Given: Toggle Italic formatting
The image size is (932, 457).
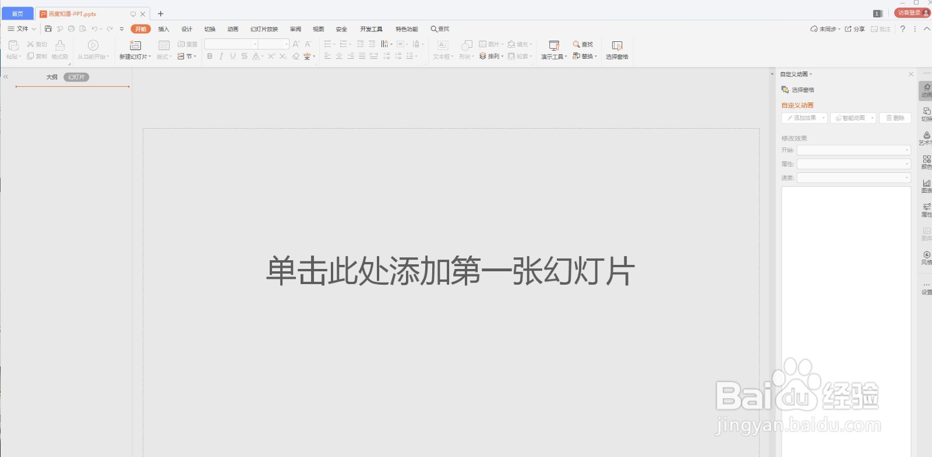Looking at the screenshot, I should 221,56.
